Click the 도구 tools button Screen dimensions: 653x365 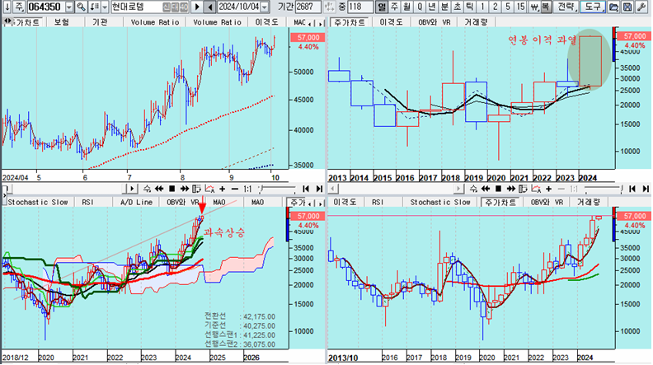[x=593, y=7]
